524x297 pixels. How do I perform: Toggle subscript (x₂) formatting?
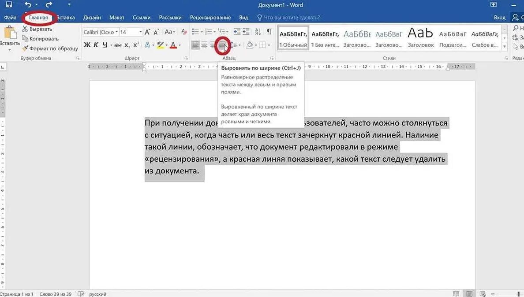tap(127, 45)
